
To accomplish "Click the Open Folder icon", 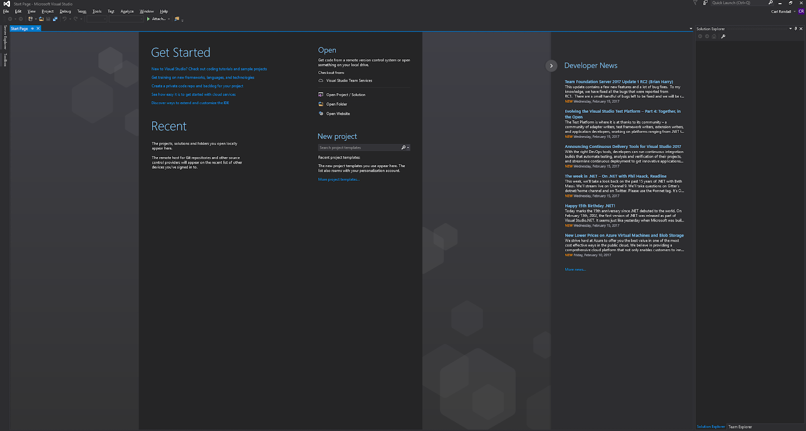I will coord(321,104).
